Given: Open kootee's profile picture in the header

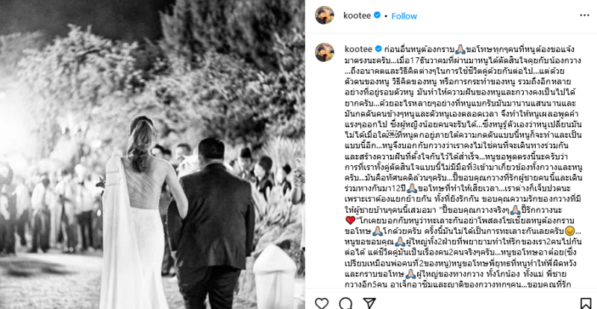Looking at the screenshot, I should point(325,15).
